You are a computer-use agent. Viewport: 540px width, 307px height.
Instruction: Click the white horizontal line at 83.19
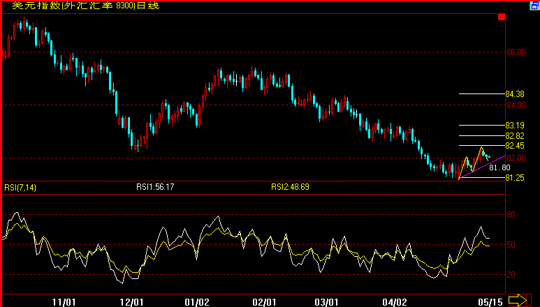coord(482,125)
